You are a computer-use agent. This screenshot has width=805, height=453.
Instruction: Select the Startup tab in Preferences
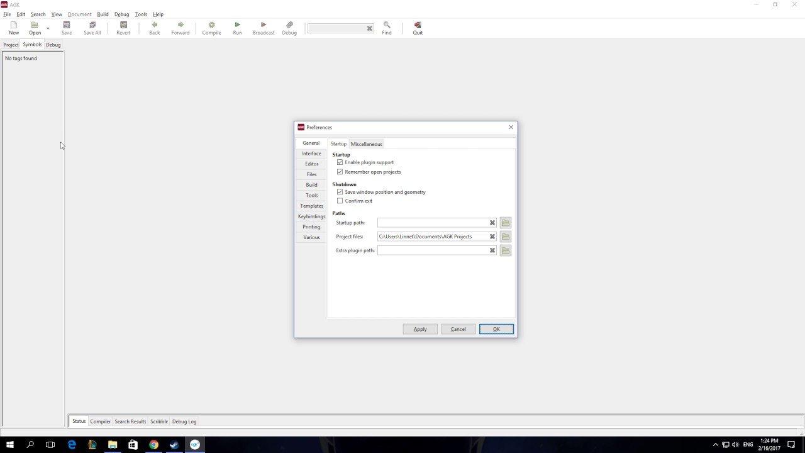point(338,144)
